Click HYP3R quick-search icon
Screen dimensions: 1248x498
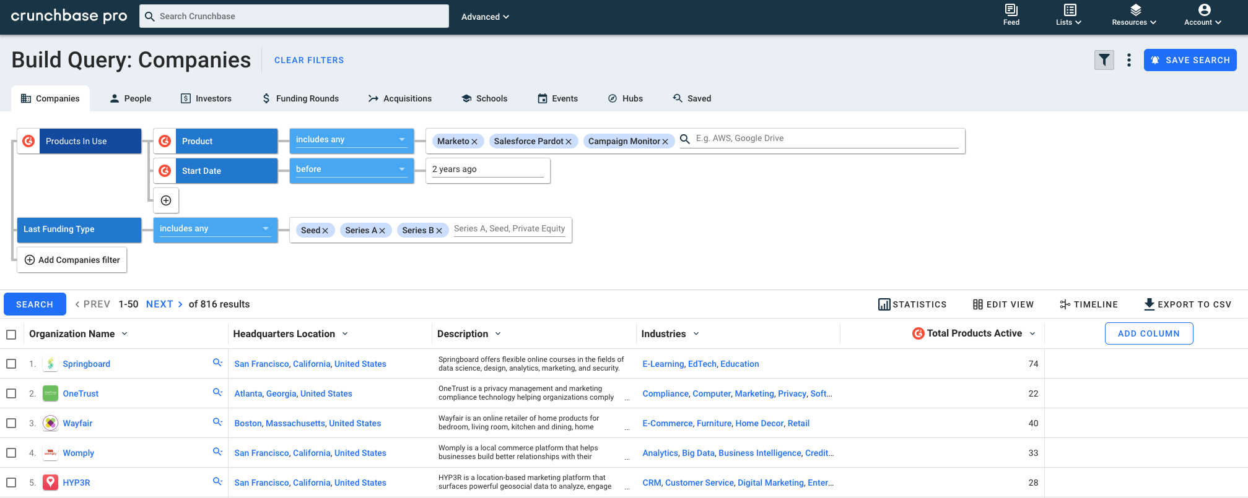point(217,481)
